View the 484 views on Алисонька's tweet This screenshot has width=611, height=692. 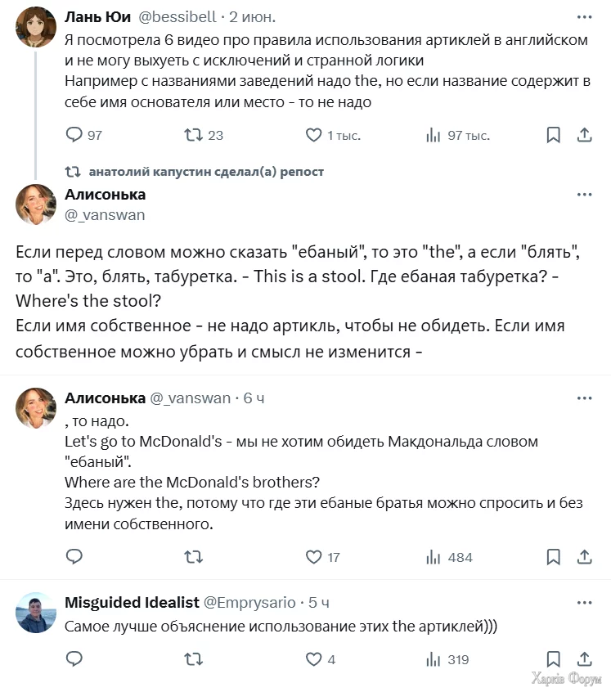(434, 557)
